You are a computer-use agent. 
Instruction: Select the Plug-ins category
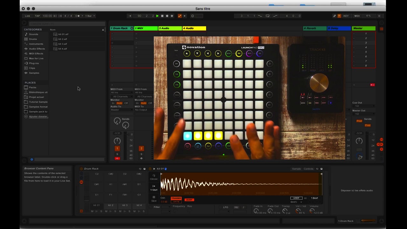coord(34,63)
